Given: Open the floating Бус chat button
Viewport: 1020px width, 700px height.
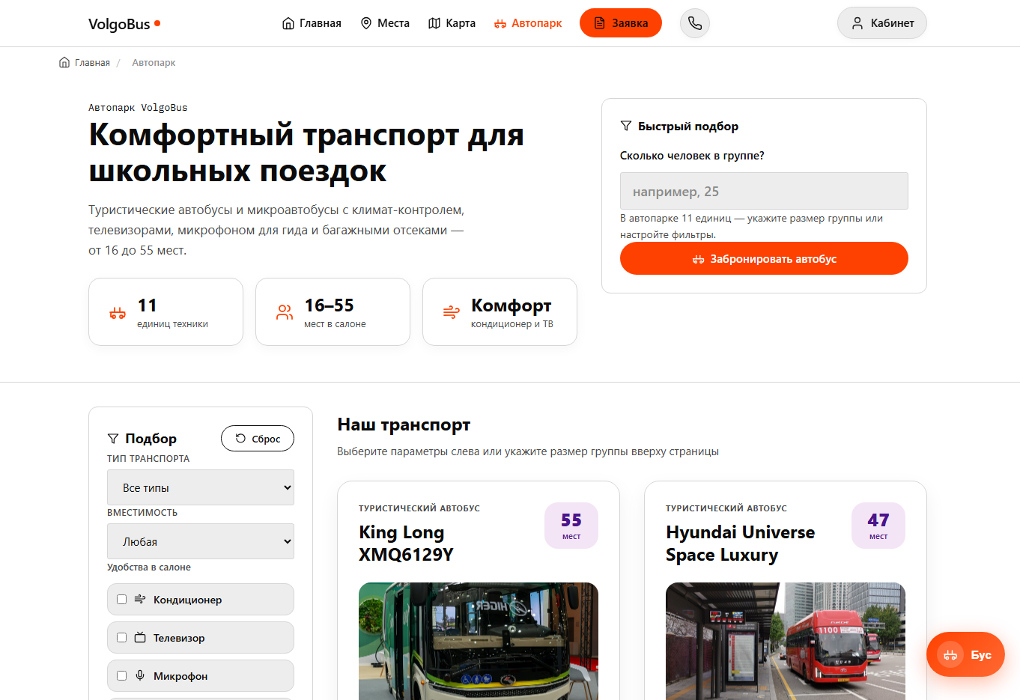Looking at the screenshot, I should point(965,654).
